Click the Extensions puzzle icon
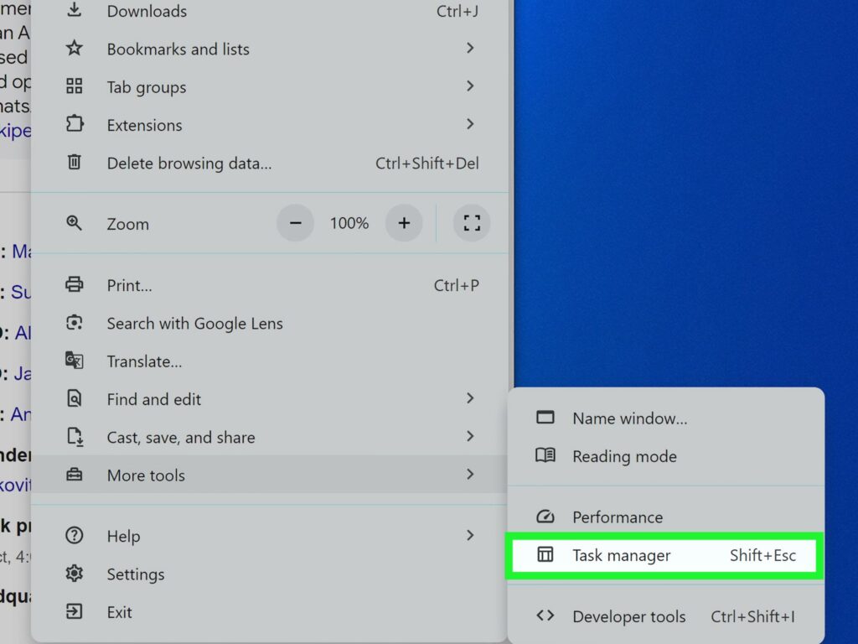Viewport: 858px width, 644px height. [75, 124]
